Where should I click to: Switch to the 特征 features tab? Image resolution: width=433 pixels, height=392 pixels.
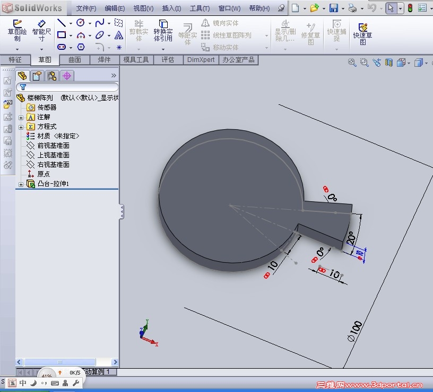point(15,60)
